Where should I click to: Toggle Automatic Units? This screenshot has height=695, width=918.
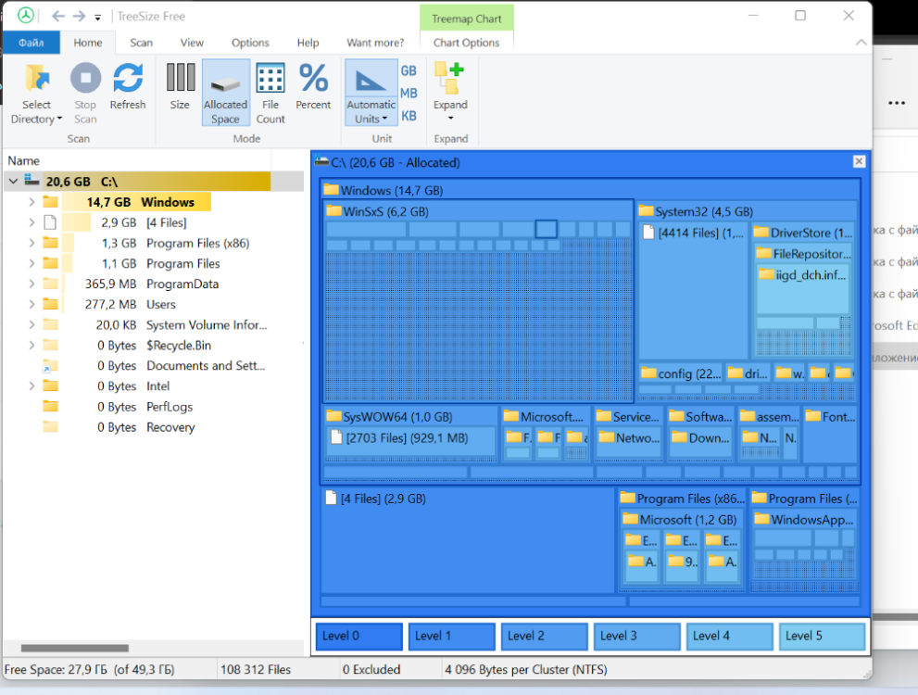click(371, 93)
